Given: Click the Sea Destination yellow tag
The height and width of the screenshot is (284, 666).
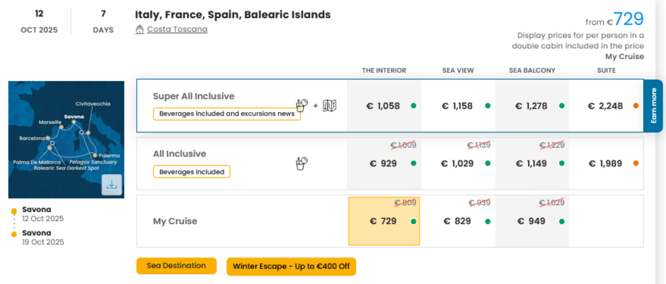Looking at the screenshot, I should tap(176, 266).
